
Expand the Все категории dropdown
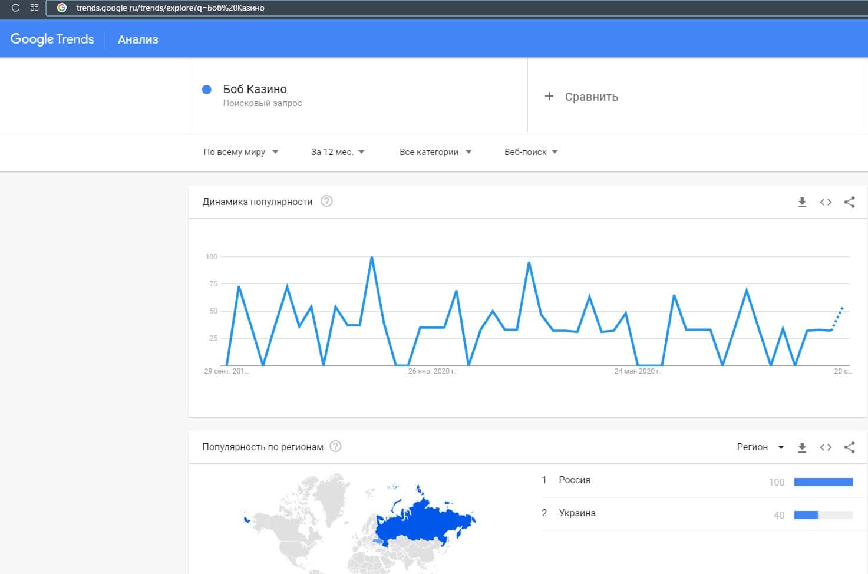435,152
